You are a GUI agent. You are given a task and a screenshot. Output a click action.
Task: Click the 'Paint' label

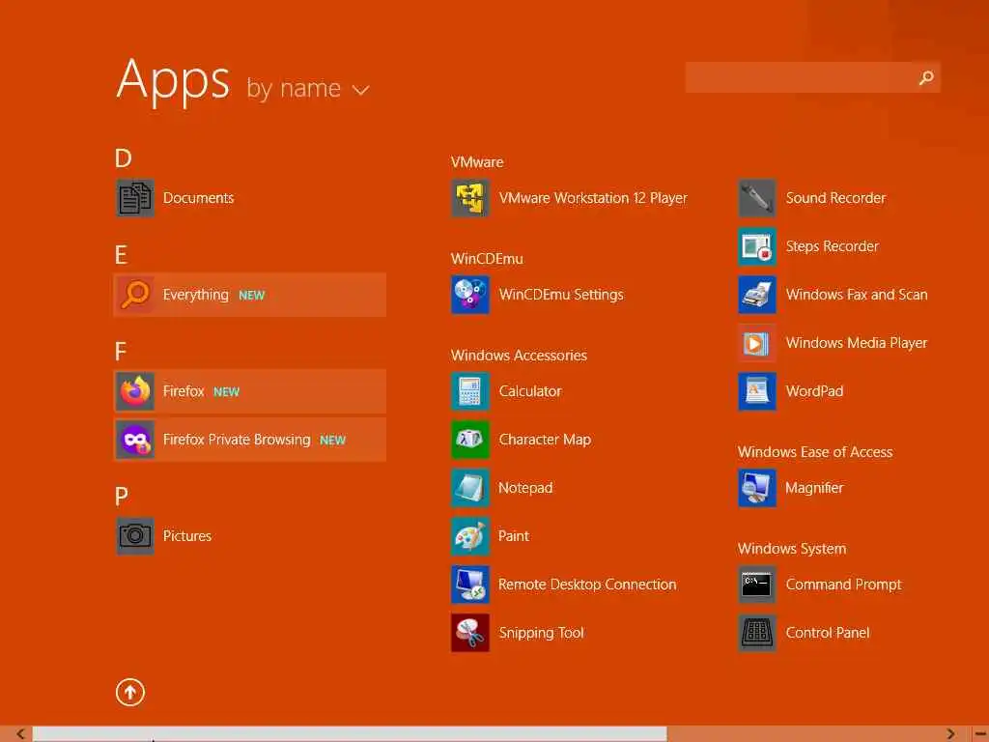click(514, 536)
